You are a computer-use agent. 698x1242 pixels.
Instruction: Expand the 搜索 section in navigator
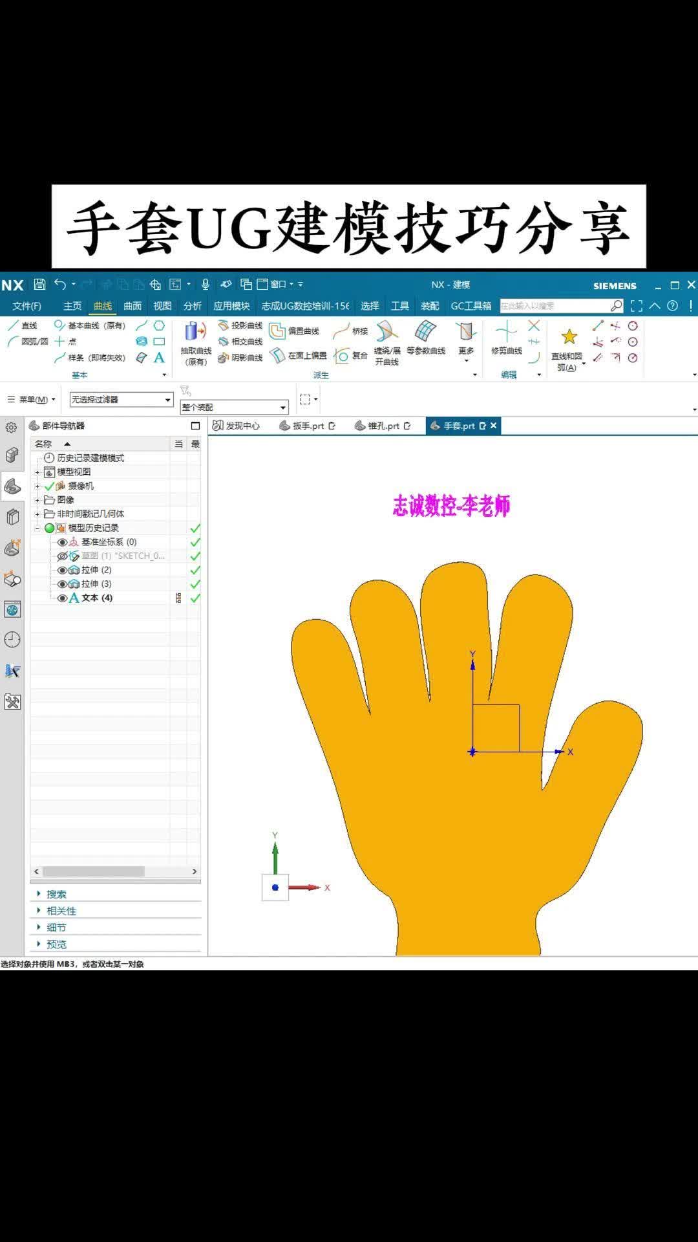pos(56,894)
